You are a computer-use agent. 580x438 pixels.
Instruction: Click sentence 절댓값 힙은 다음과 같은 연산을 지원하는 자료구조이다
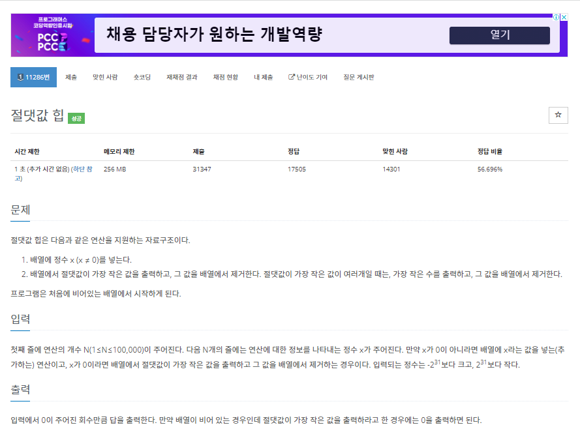click(100, 241)
